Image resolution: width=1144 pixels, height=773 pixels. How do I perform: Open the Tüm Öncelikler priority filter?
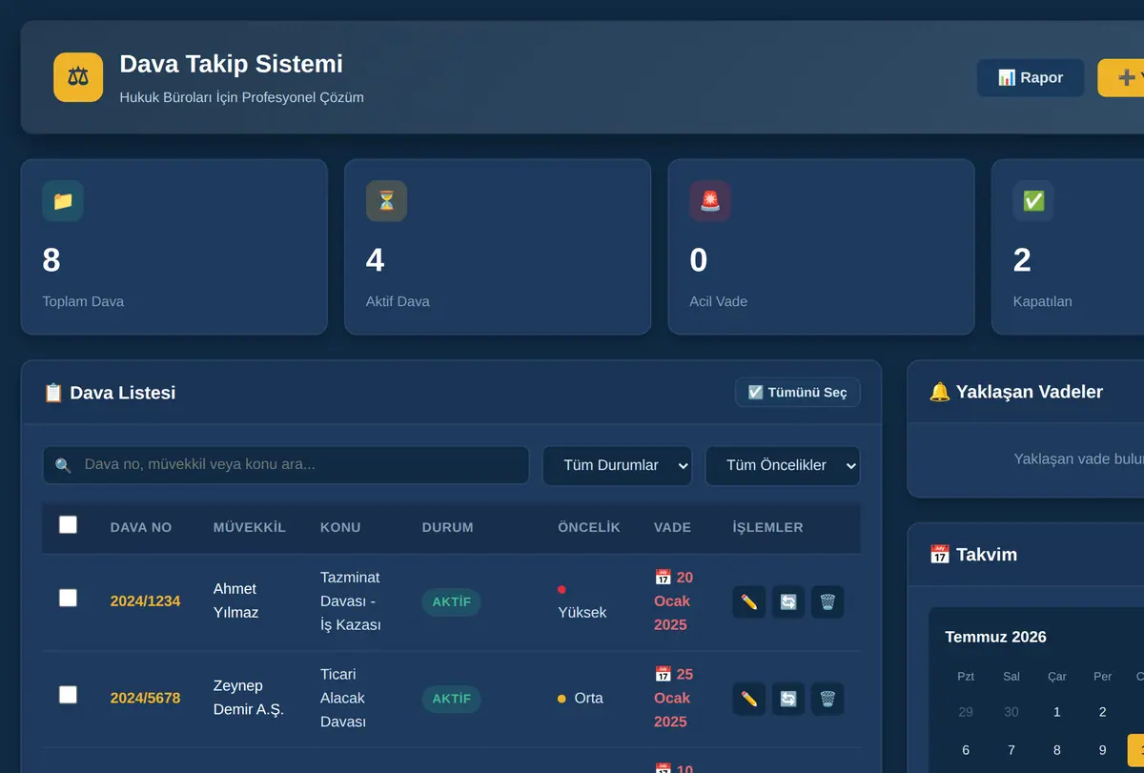[783, 466]
